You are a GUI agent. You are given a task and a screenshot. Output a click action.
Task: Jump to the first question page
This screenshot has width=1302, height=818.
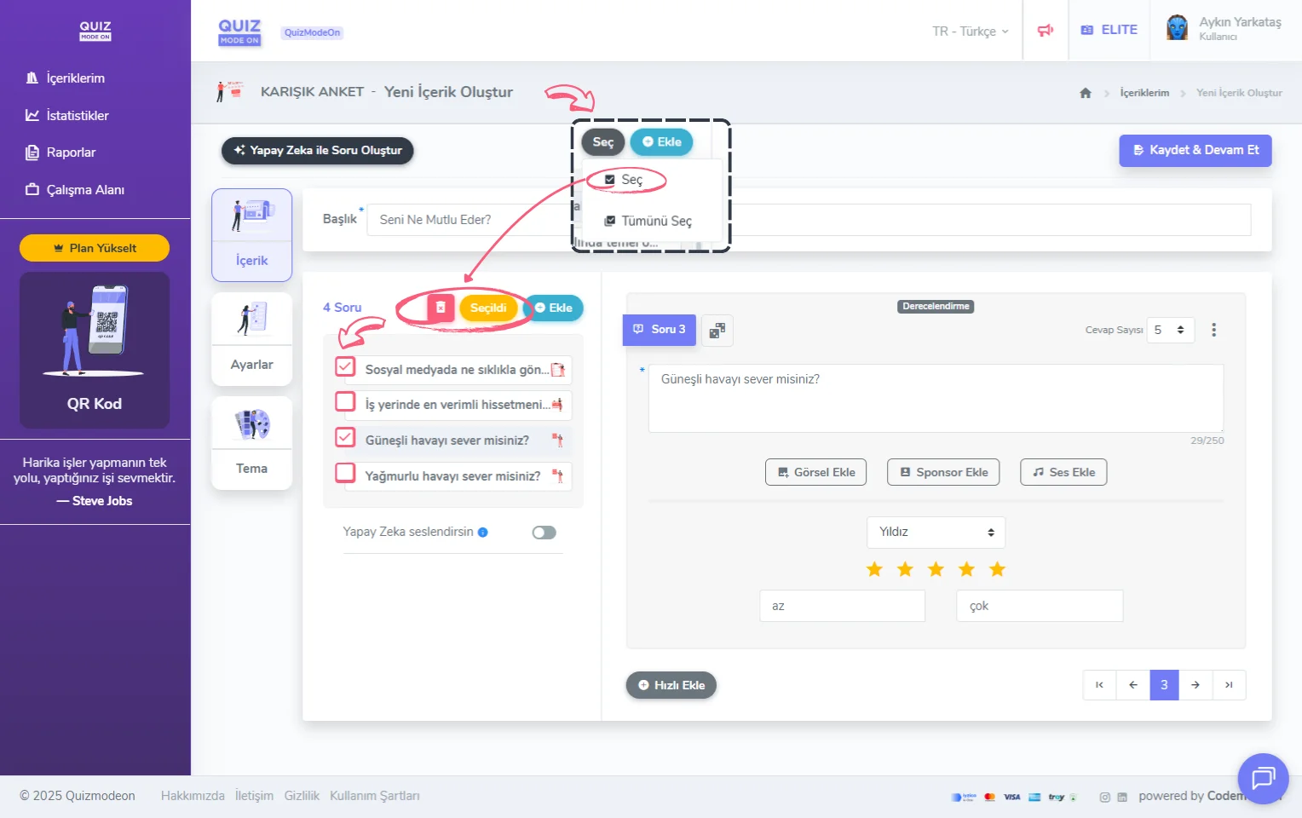[x=1099, y=685]
